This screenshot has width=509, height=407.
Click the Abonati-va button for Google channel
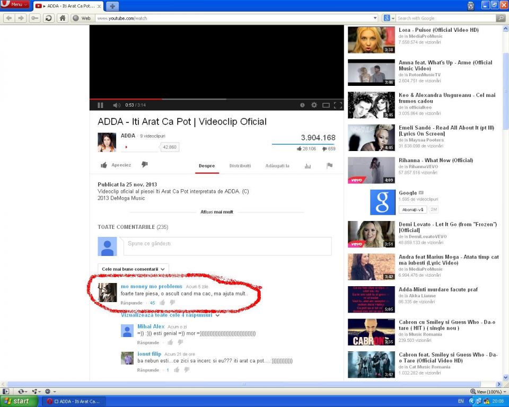pos(413,210)
